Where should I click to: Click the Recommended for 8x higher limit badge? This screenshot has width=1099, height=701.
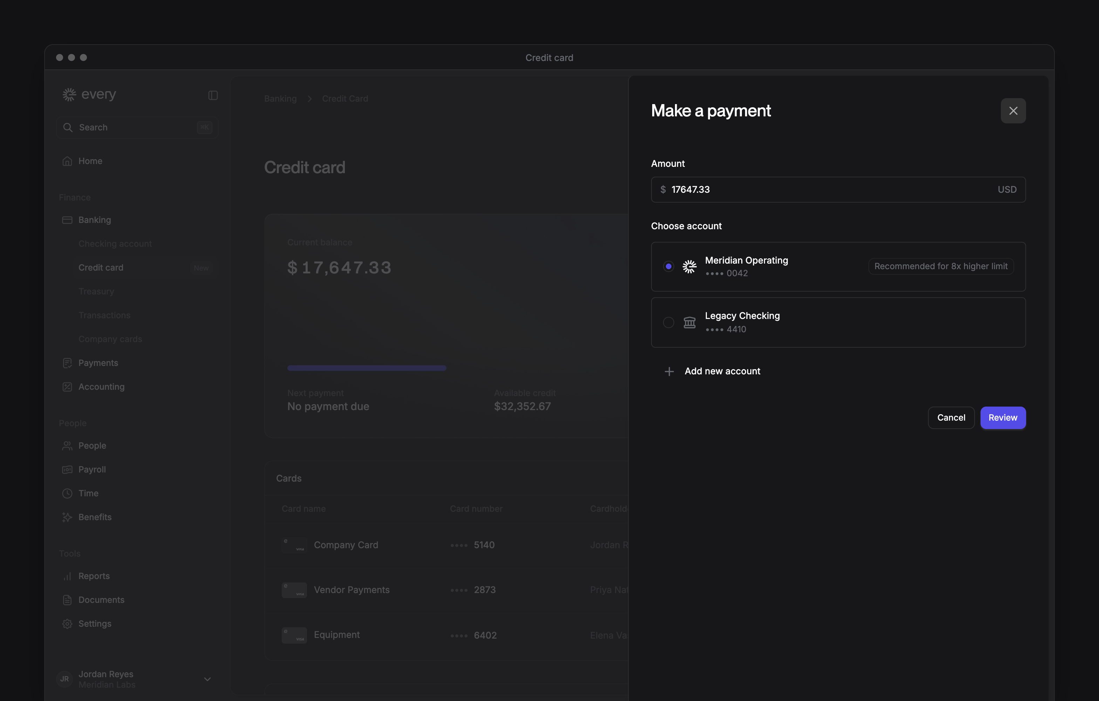click(941, 266)
